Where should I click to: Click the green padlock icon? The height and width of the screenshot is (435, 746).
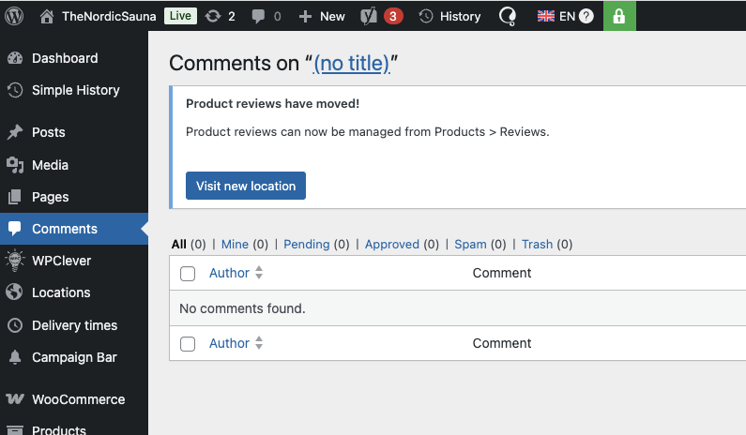(619, 16)
